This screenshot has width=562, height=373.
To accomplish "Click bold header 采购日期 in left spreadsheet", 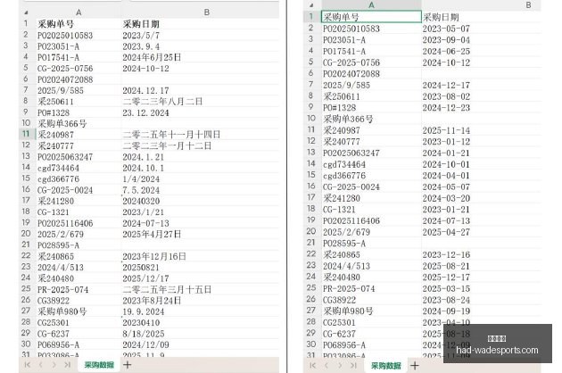I will 141,24.
